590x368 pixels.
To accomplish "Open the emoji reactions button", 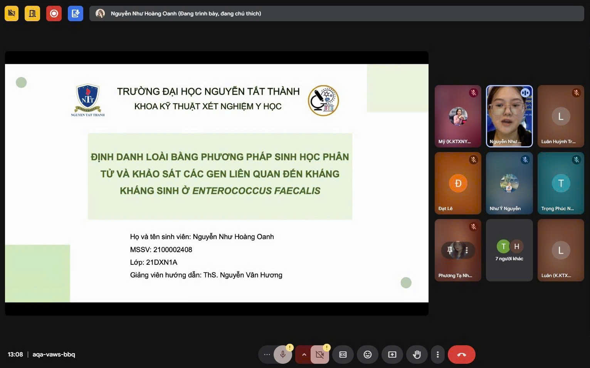I will tap(368, 355).
